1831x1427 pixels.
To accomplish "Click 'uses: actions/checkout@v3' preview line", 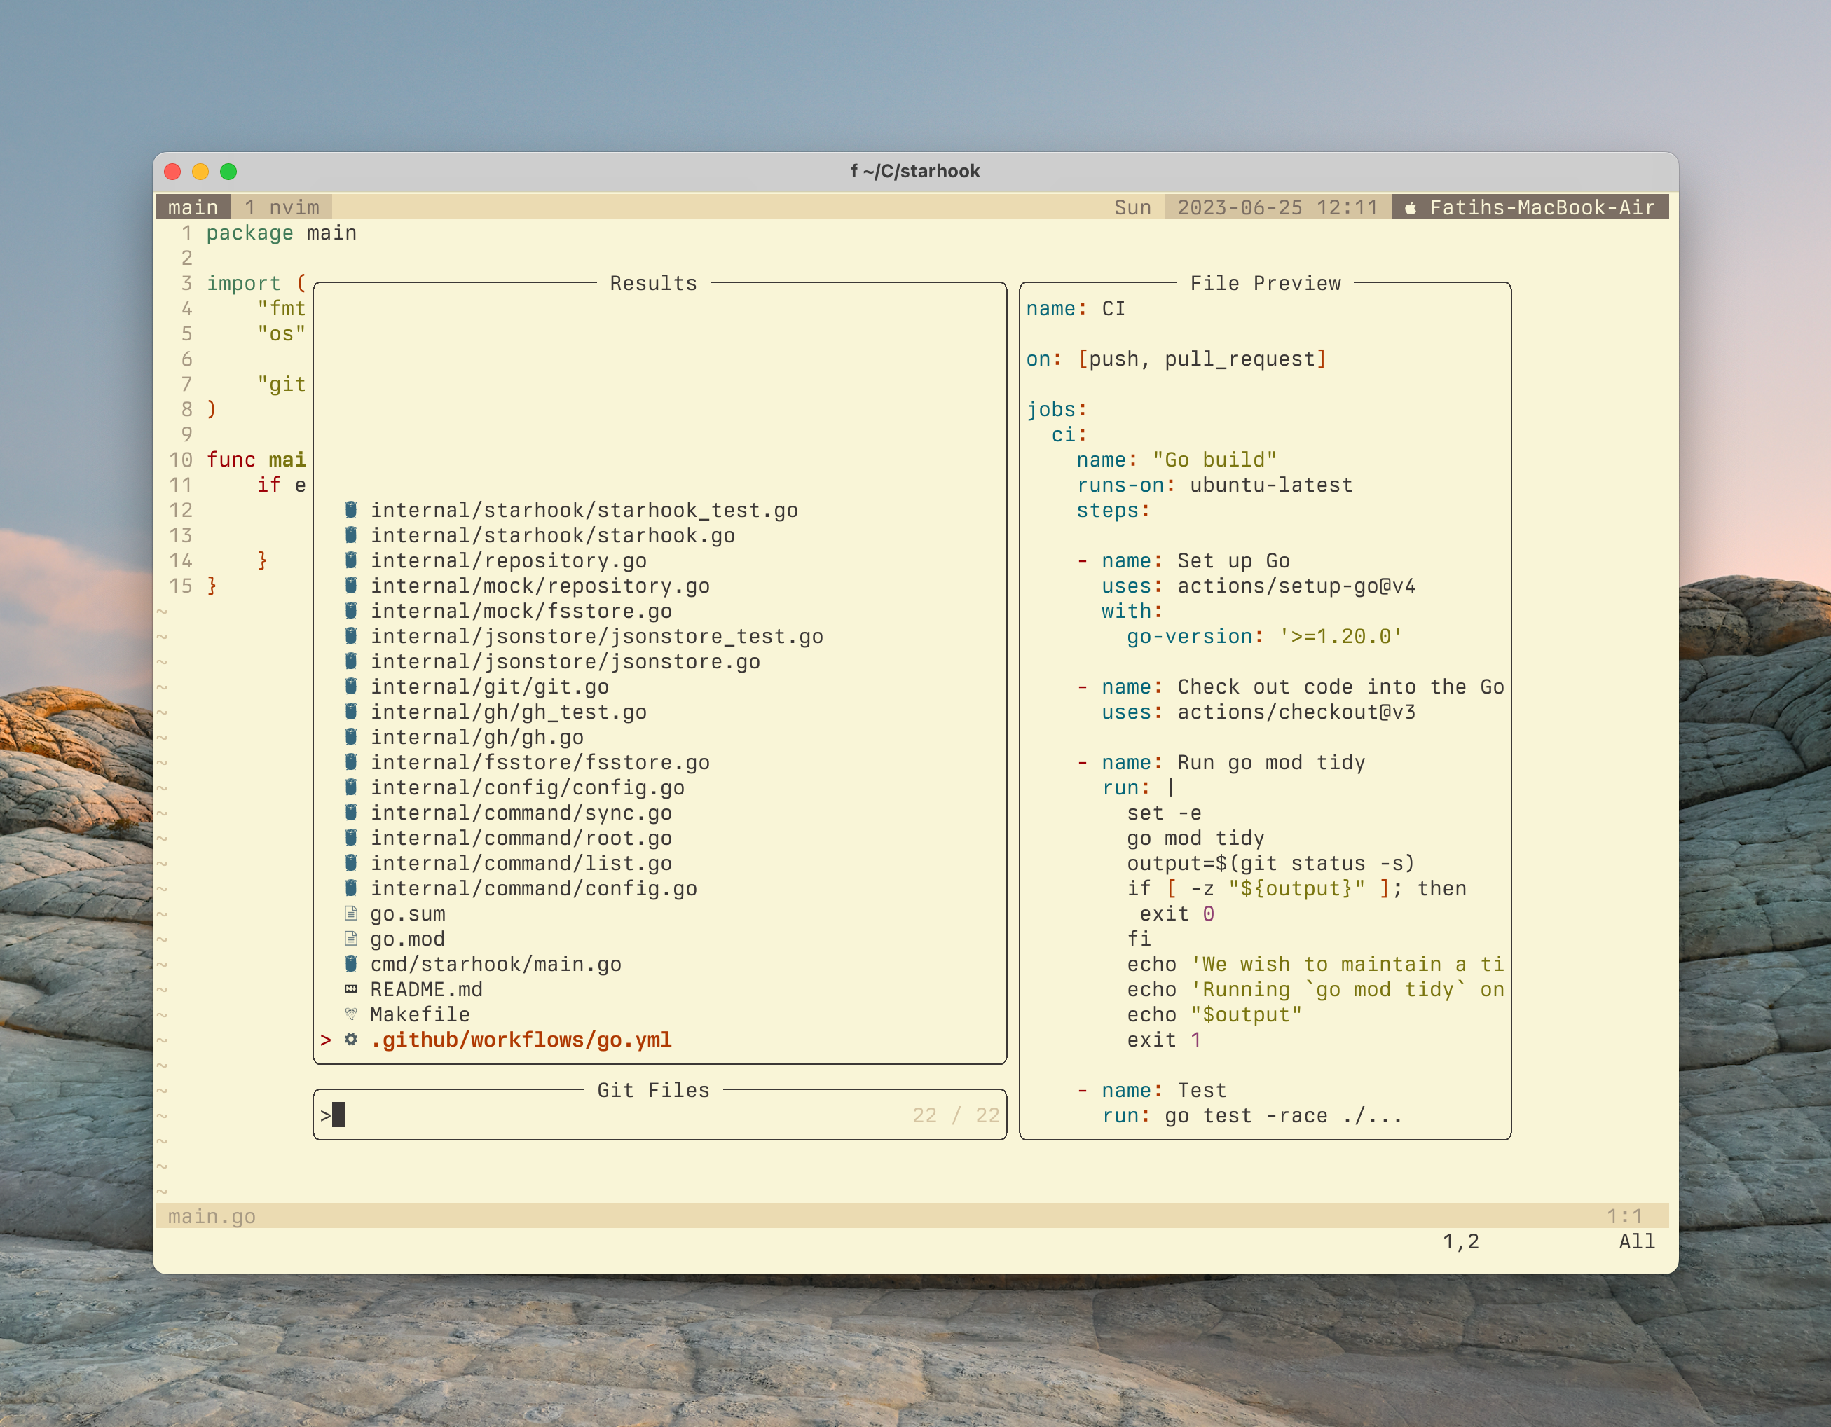I will point(1259,712).
